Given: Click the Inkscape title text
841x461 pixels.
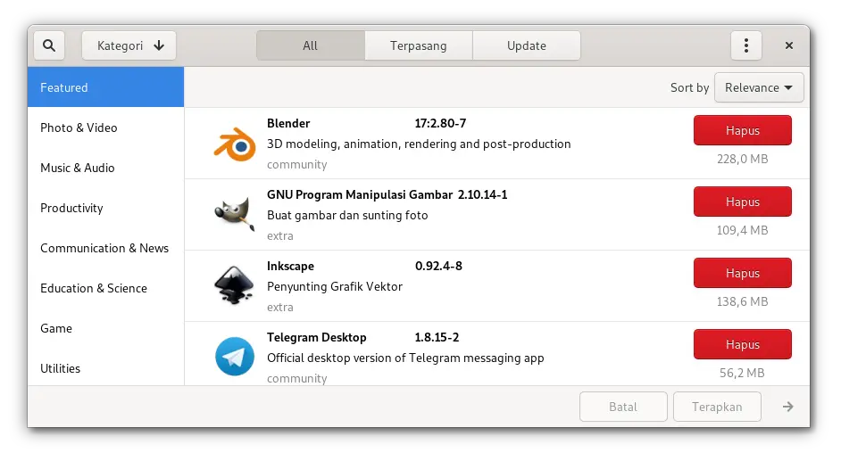Looking at the screenshot, I should coord(291,266).
